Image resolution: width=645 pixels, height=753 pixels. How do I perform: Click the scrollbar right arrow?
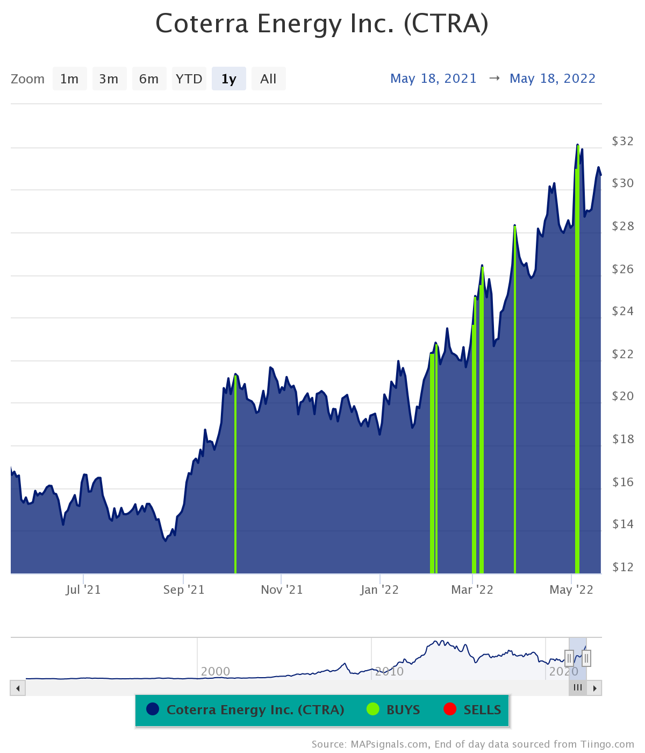click(x=594, y=688)
